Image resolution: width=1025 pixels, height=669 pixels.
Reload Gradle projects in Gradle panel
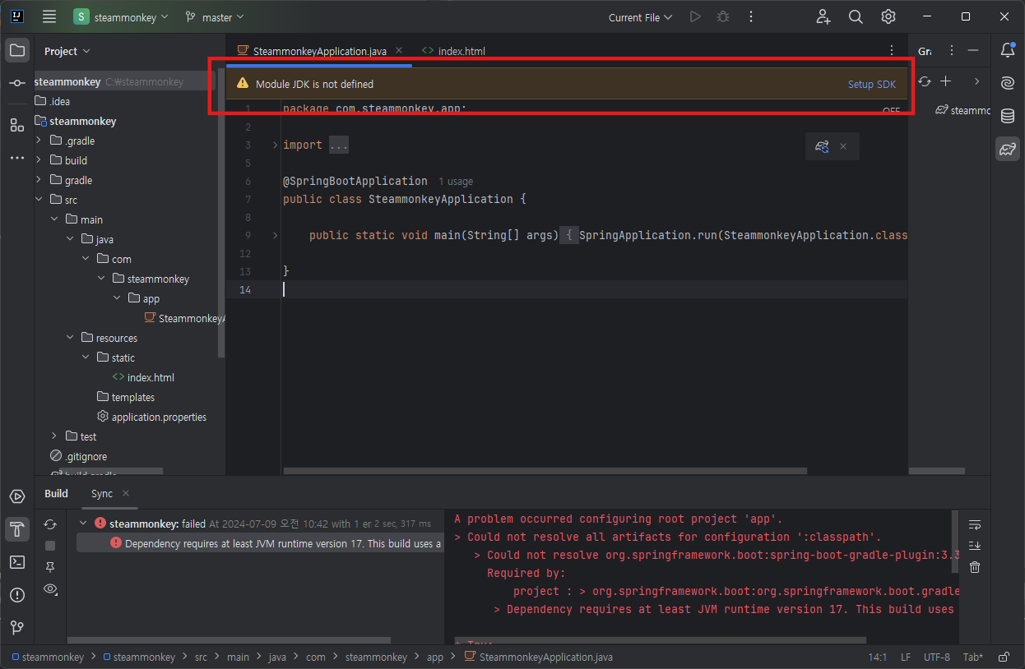pos(925,81)
